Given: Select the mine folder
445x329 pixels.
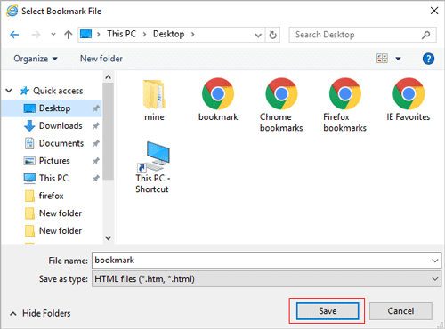Looking at the screenshot, I should tap(154, 100).
